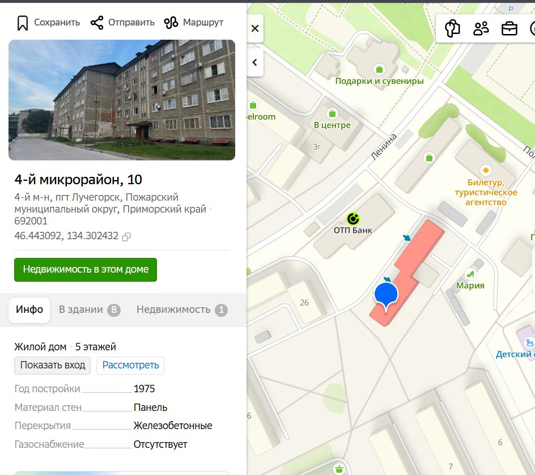Viewport: 535px width, 475px height.
Task: Click the Ленина street label
Action: click(384, 147)
